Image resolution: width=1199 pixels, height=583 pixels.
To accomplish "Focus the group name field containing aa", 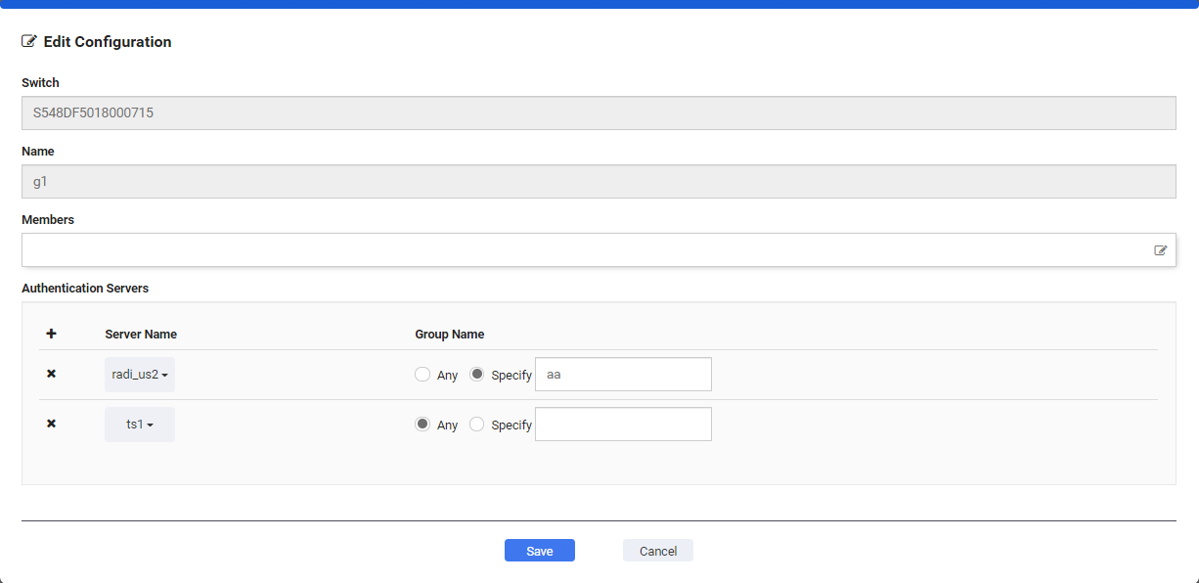I will (624, 375).
